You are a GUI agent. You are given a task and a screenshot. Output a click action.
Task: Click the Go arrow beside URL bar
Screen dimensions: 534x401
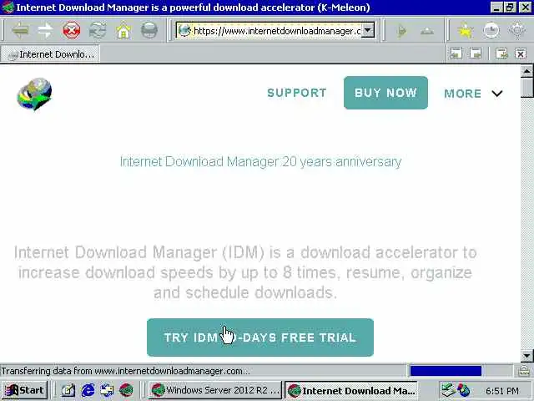[402, 31]
